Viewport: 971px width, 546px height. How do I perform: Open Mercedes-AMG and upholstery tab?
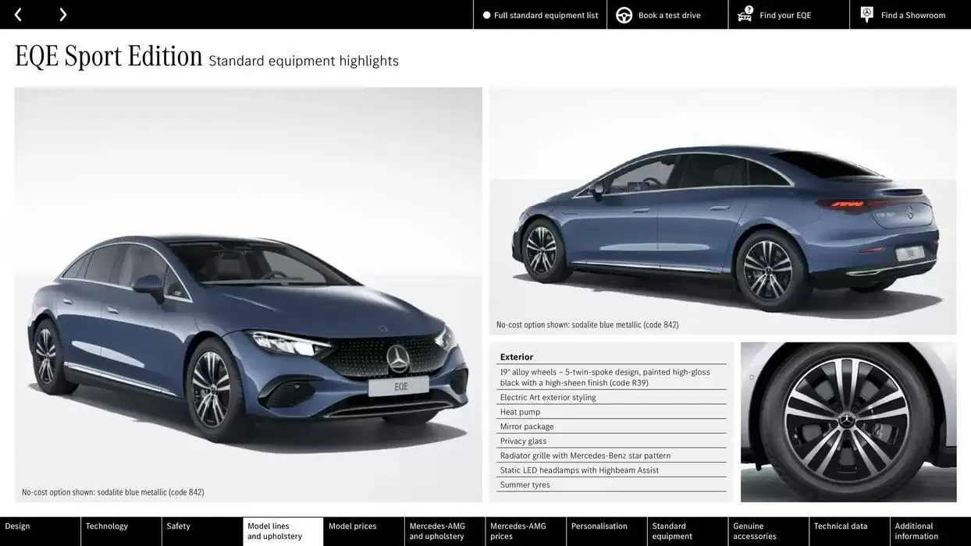[x=445, y=531]
